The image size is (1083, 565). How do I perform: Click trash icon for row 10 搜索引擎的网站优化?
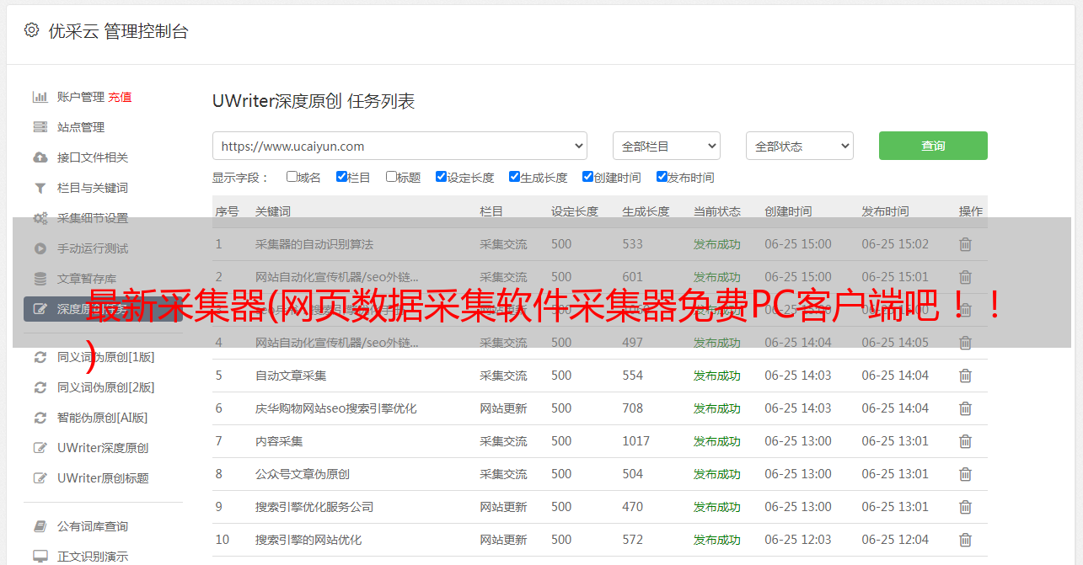pyautogui.click(x=965, y=540)
